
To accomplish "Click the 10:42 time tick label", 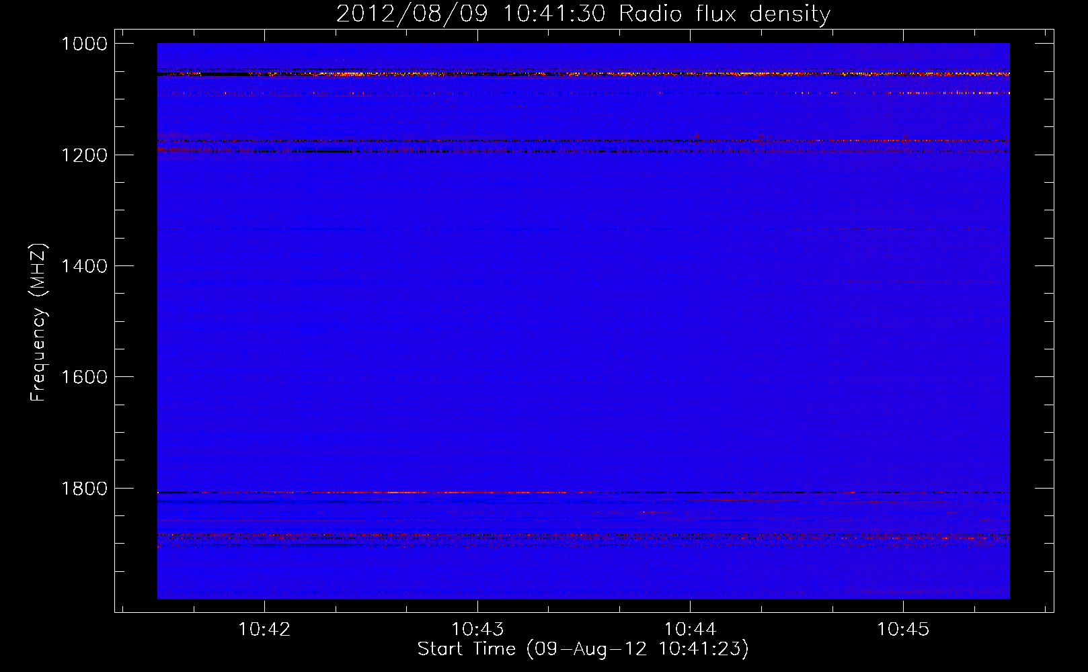I will point(264,629).
